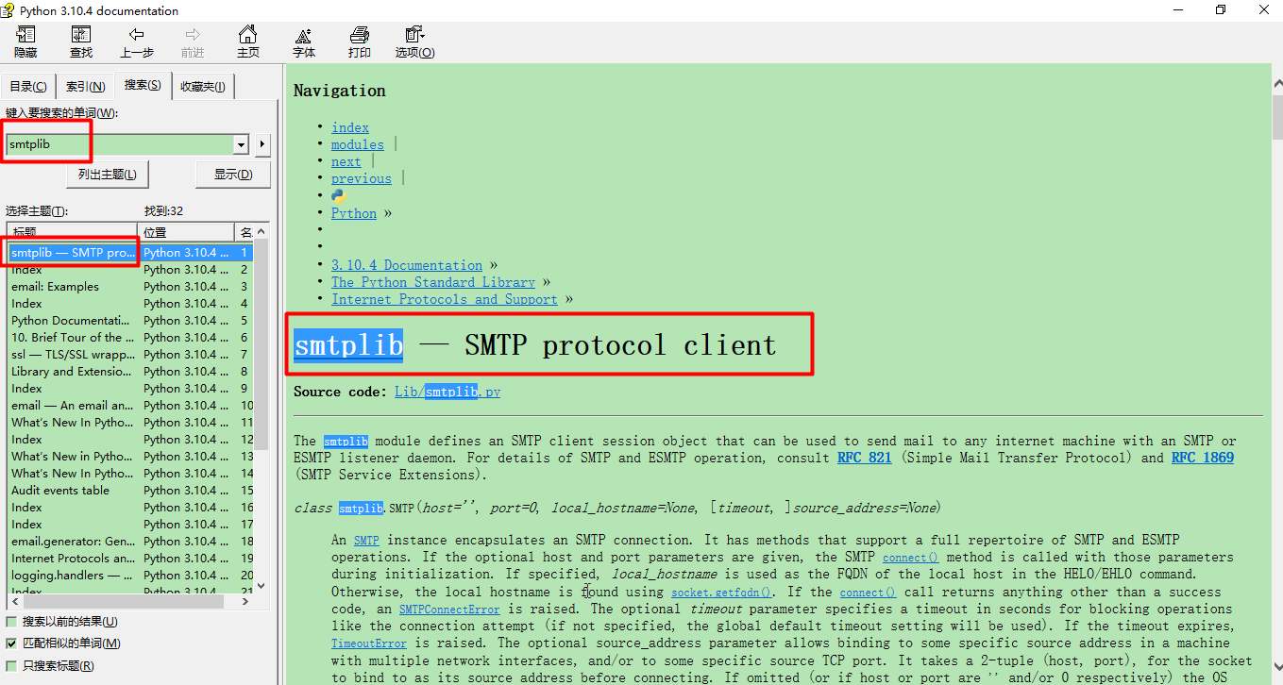The width and height of the screenshot is (1283, 685).
Task: Click the Print (打印) toolbar icon
Action: pyautogui.click(x=360, y=35)
